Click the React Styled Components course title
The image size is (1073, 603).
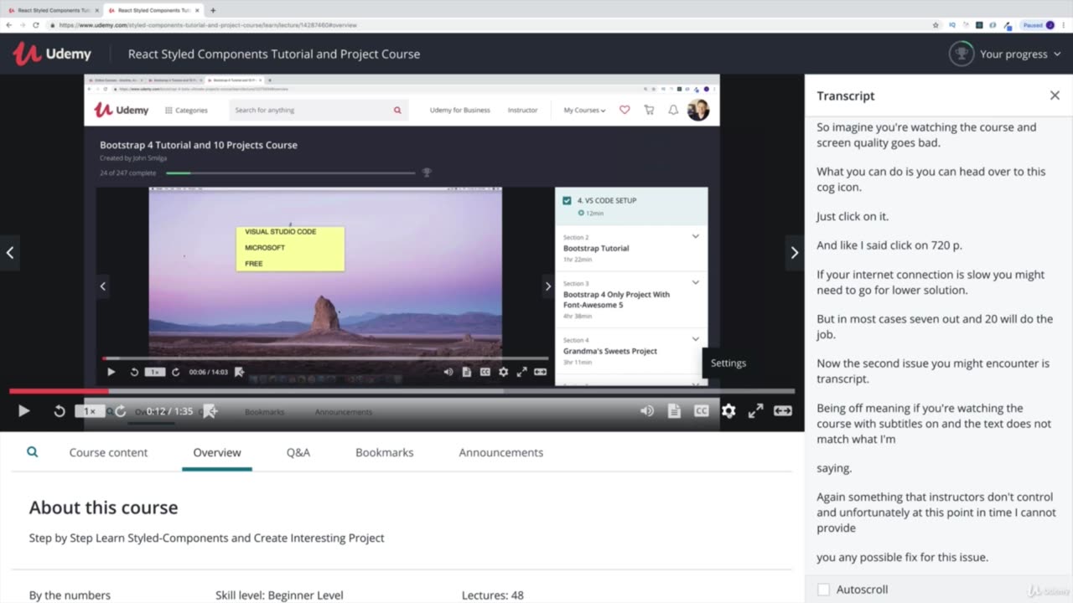pos(274,54)
